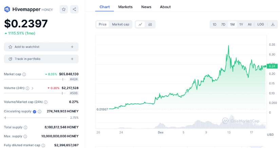
Task: Switch to the News tab
Action: [146, 7]
